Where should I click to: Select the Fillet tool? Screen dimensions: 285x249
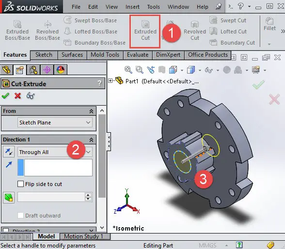[x=269, y=24]
